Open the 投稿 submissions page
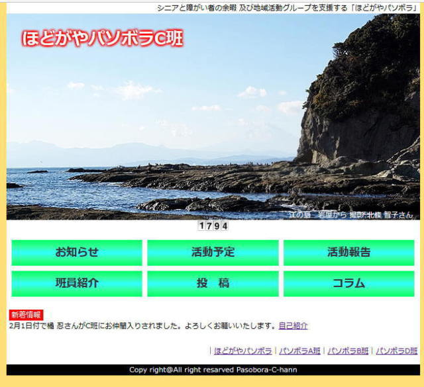This screenshot has height=387, width=424. 213,283
